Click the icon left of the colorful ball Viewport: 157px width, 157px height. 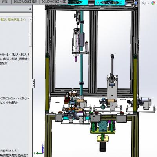tap(144, 3)
